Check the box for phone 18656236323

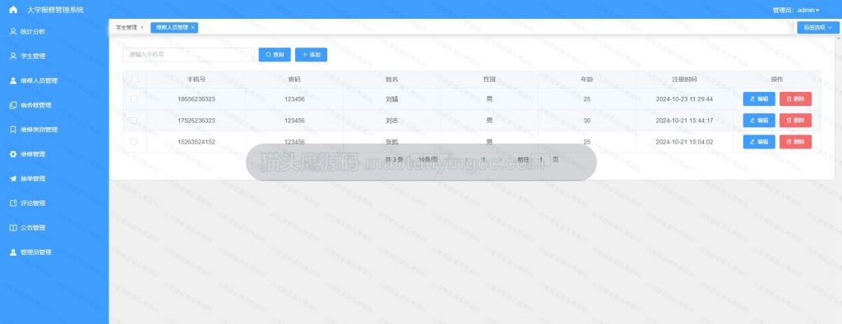point(134,99)
